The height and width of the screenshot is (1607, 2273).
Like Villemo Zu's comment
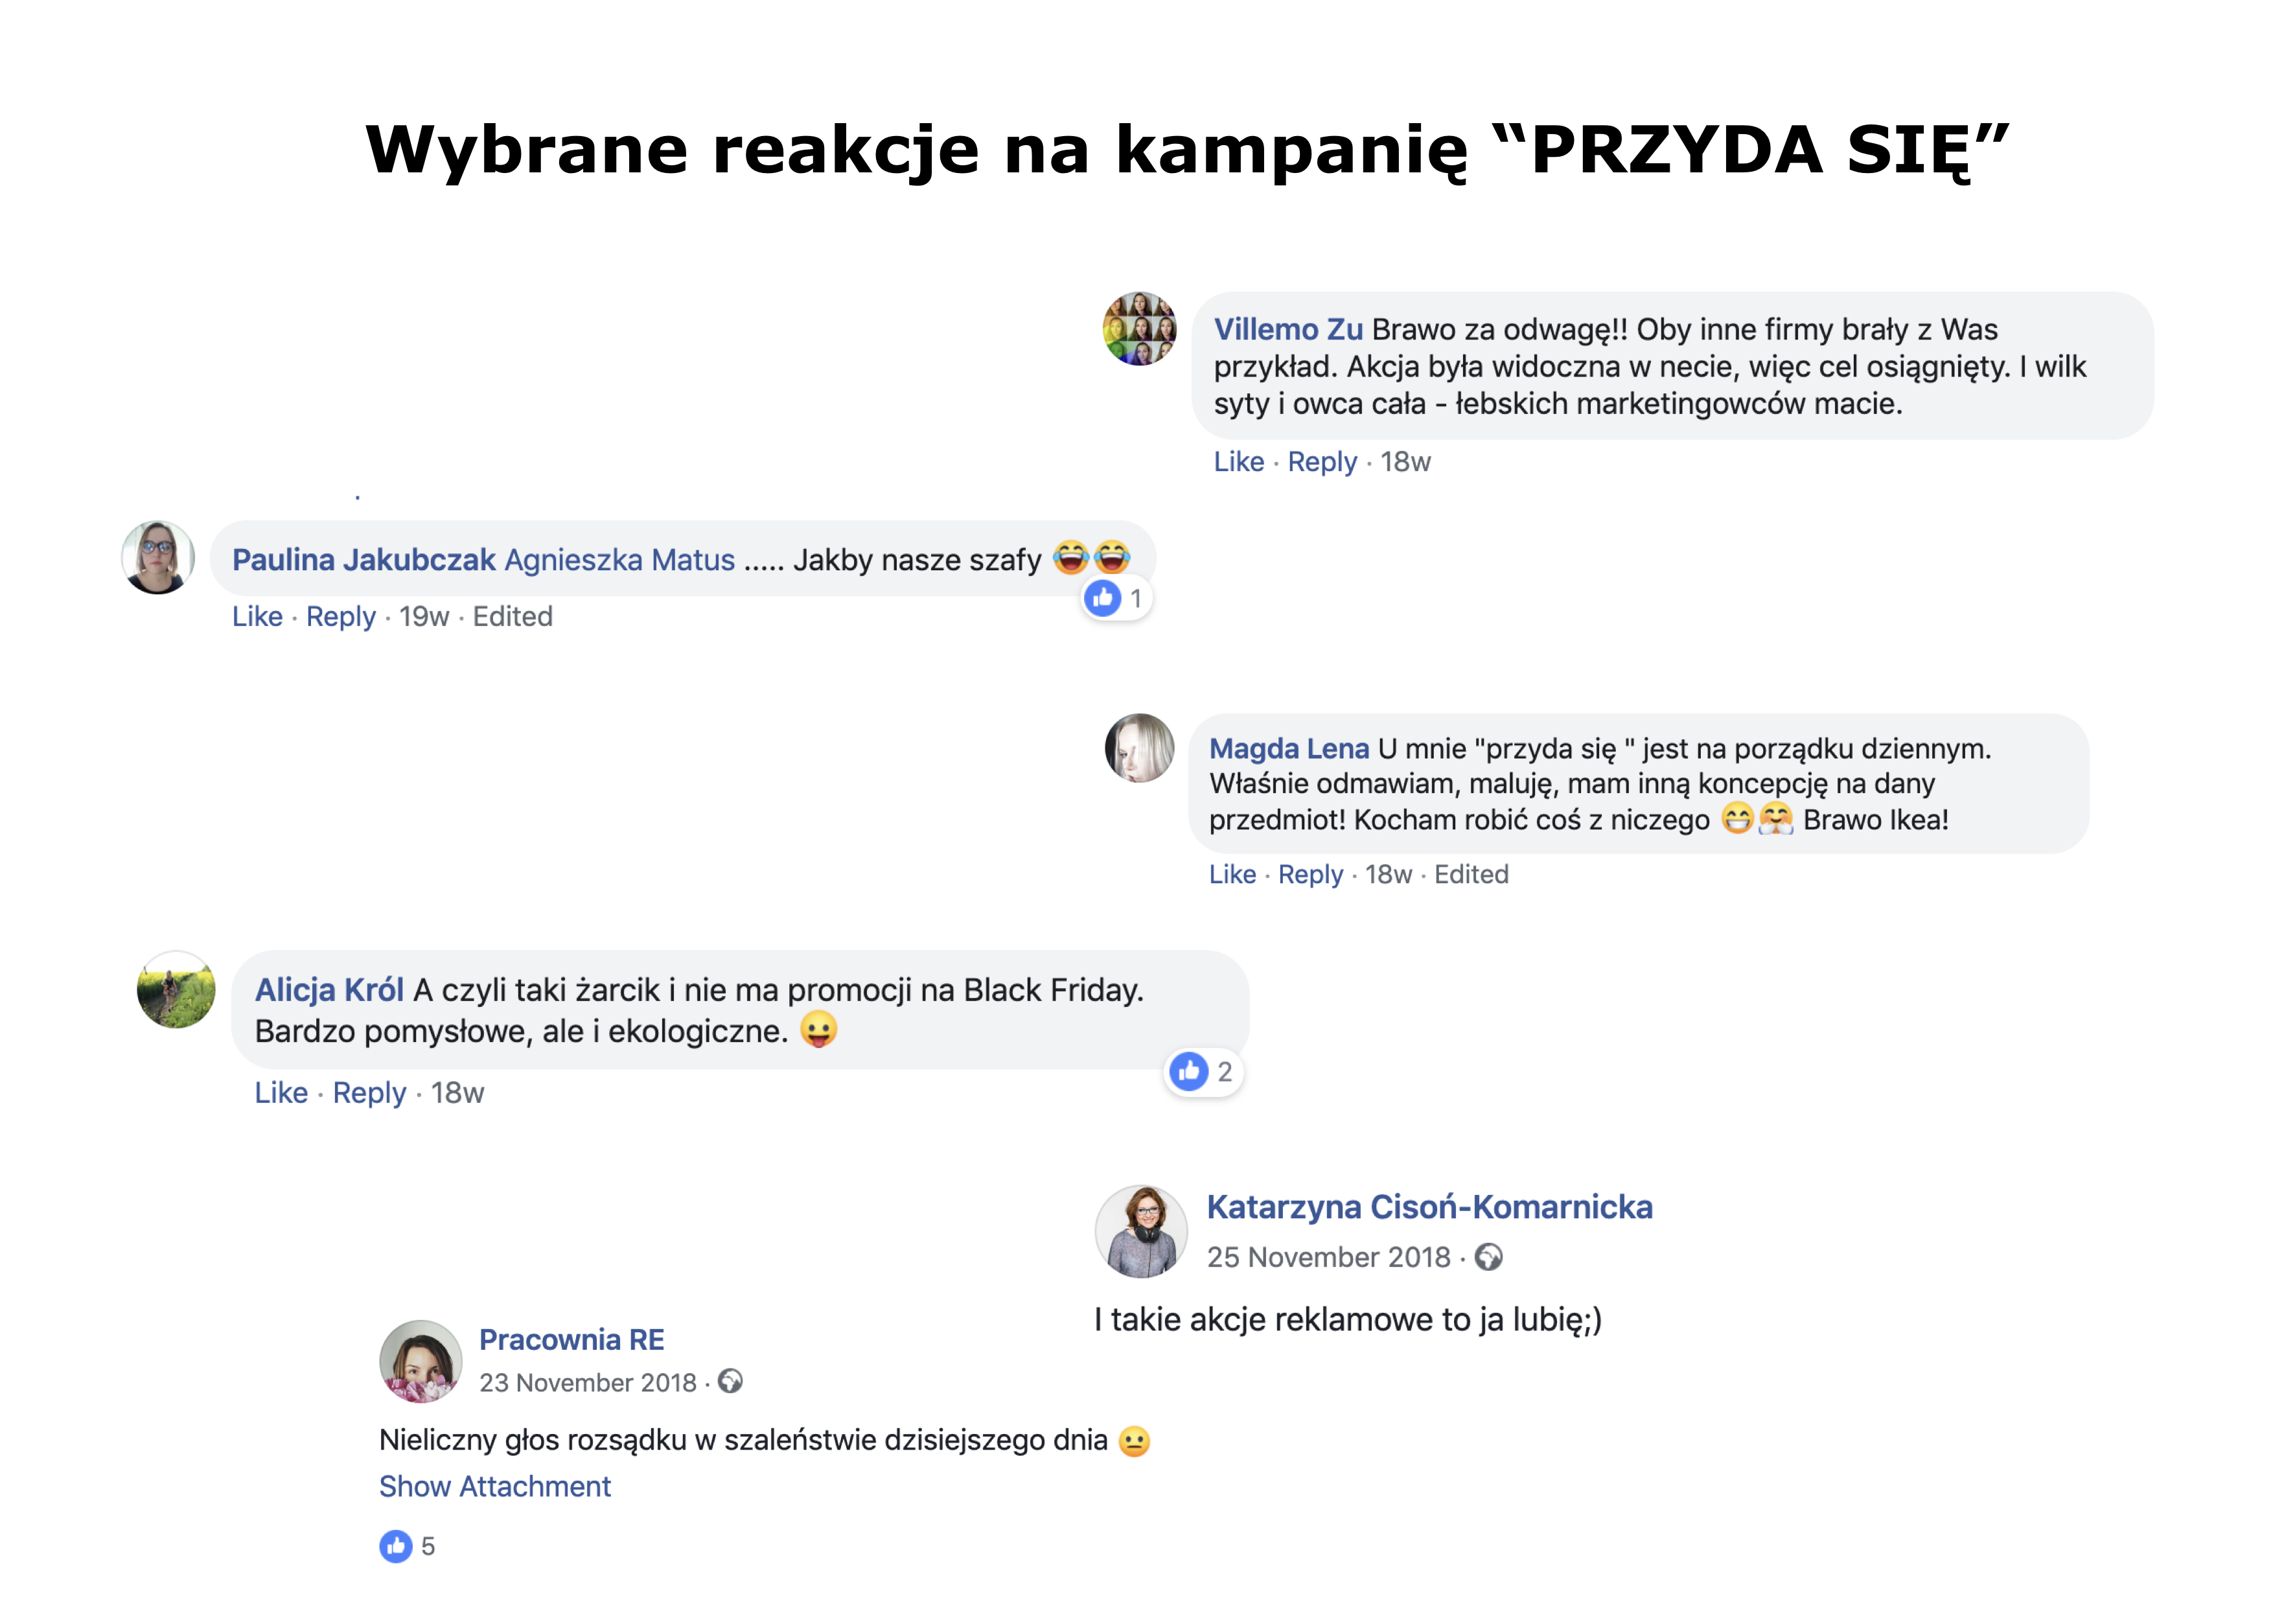(x=1238, y=461)
